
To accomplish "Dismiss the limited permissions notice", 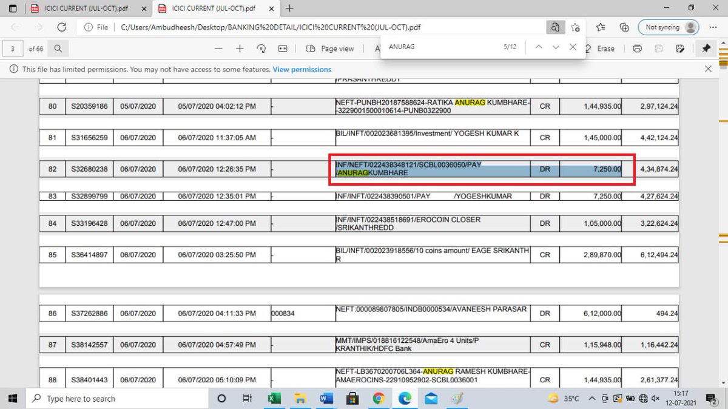I will click(x=708, y=69).
